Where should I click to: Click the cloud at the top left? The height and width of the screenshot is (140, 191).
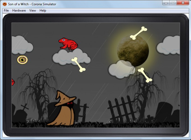coord(22,45)
